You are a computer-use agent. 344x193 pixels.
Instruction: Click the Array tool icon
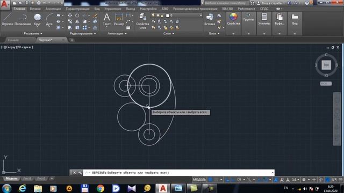click(85, 27)
